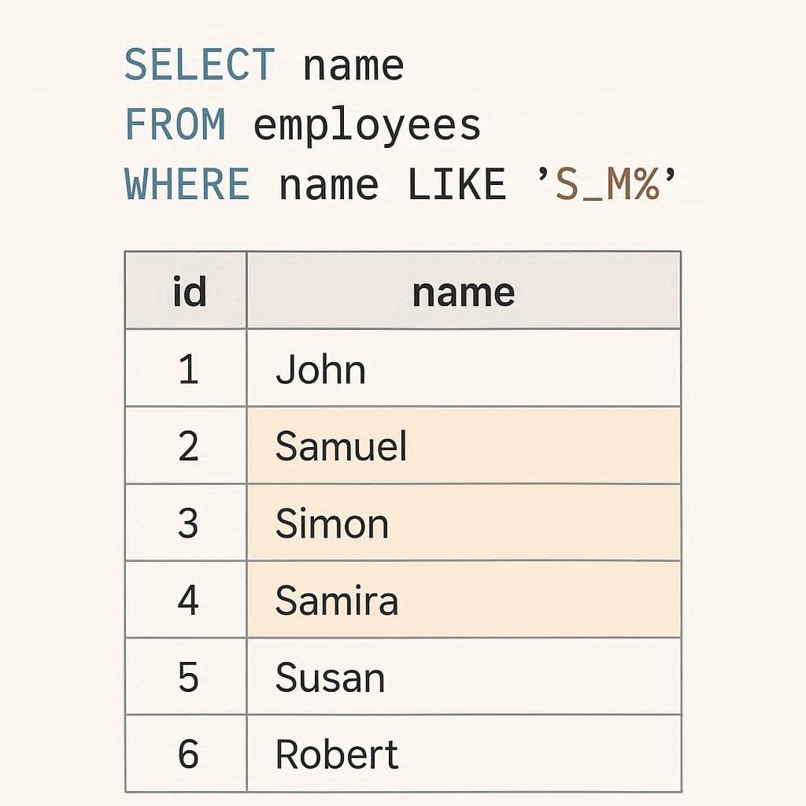Click the FROM keyword
806x806 pixels.
175,124
